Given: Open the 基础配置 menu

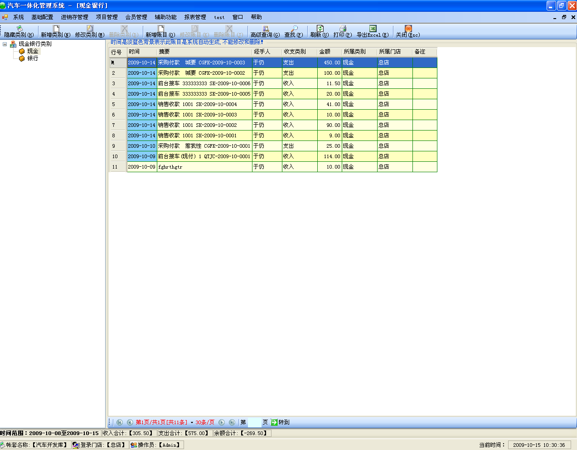Looking at the screenshot, I should coord(42,17).
